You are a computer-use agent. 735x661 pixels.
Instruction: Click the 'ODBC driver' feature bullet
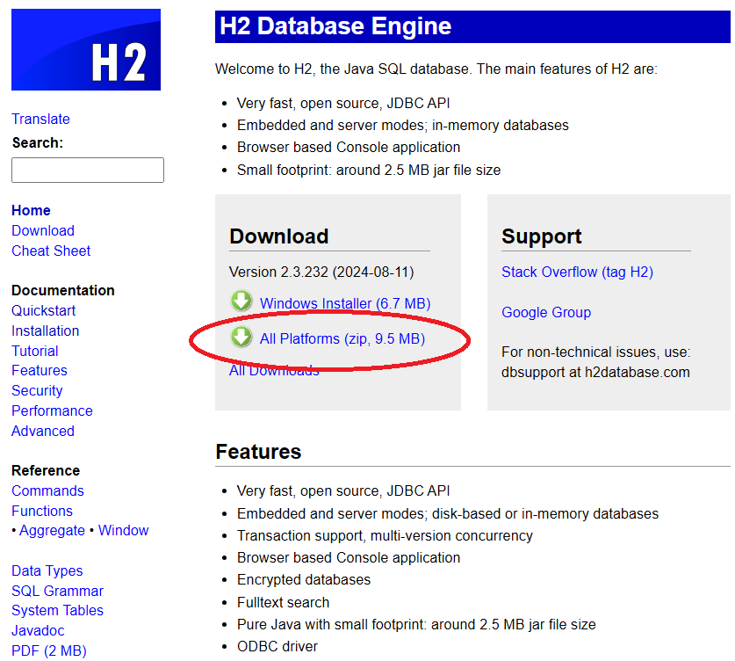pyautogui.click(x=277, y=646)
